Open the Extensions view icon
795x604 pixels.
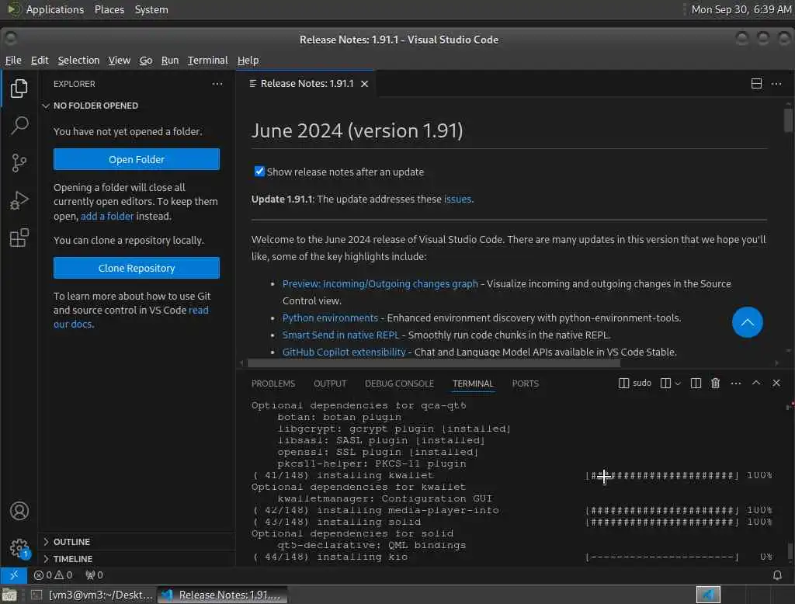(x=19, y=238)
